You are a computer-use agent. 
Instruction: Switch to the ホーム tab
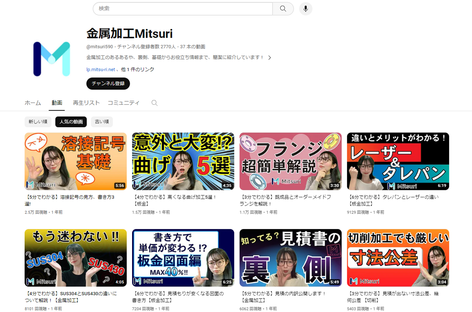33,103
